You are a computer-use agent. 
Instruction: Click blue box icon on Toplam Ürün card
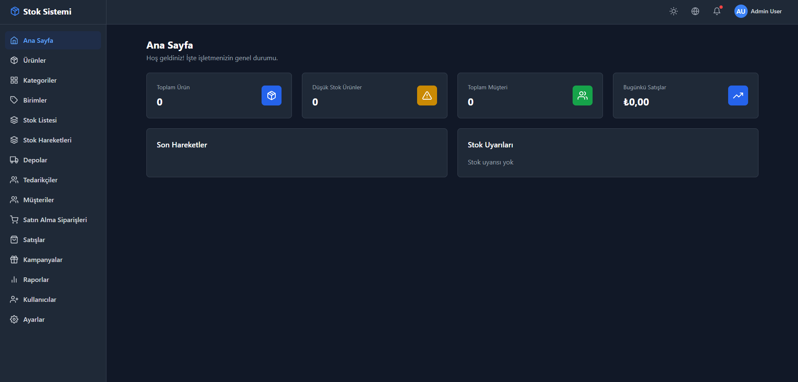pos(272,95)
